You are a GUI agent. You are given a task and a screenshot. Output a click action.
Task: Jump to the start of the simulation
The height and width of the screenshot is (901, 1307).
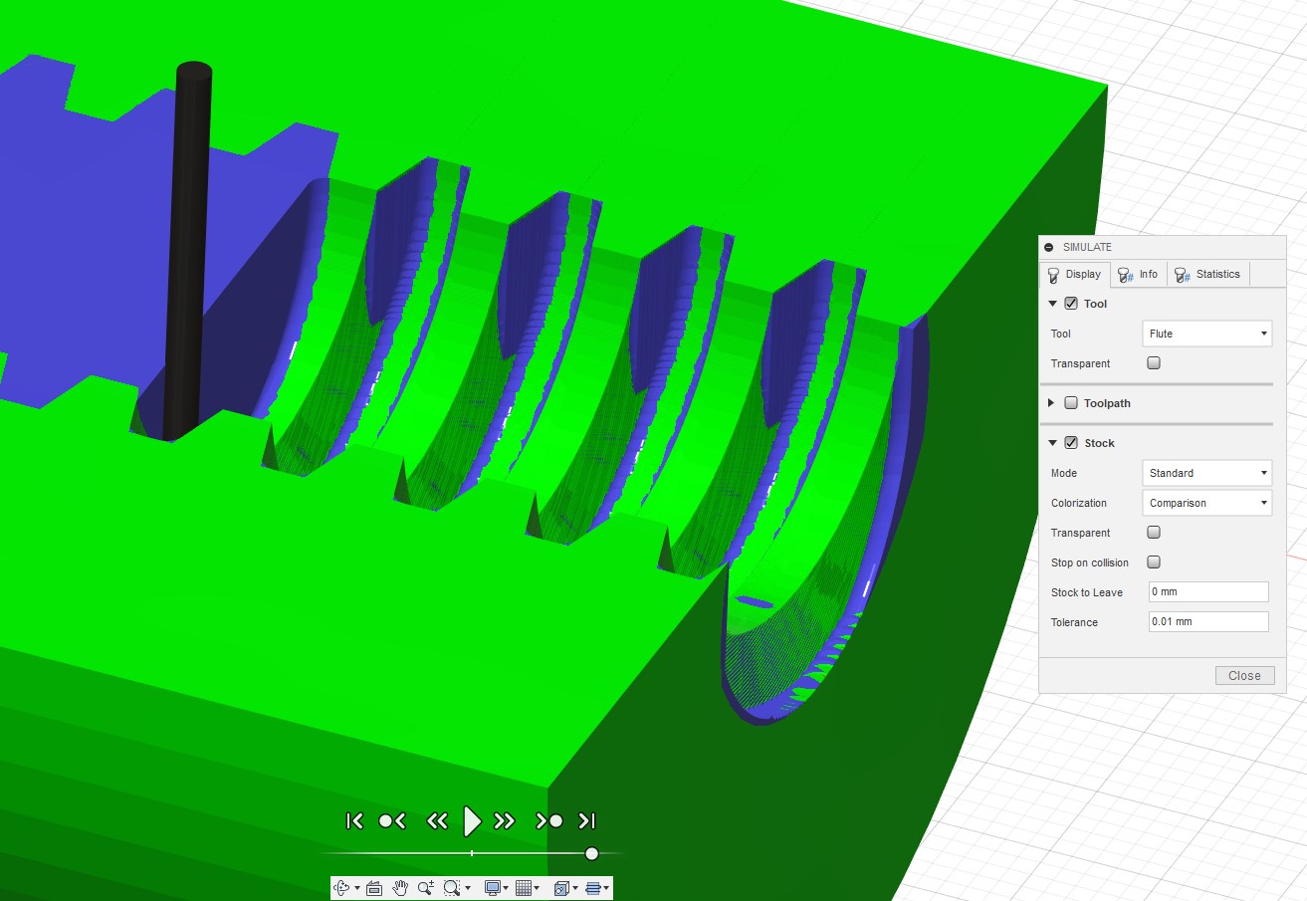[x=354, y=821]
